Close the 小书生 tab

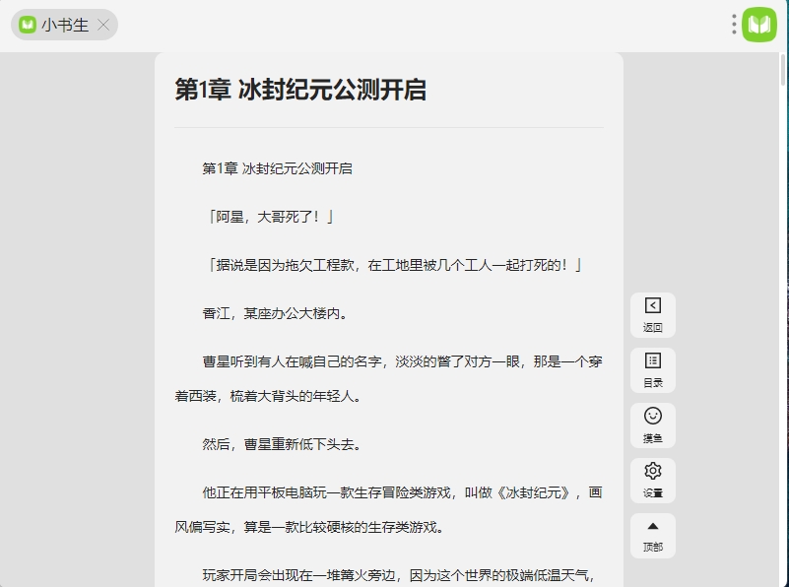(x=103, y=25)
